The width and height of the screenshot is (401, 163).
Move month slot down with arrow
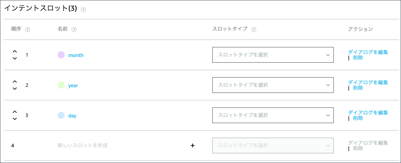click(x=15, y=58)
